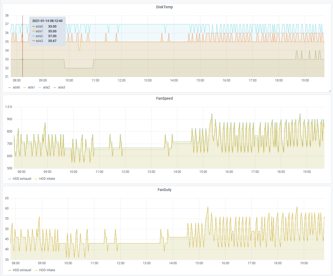Click the 65 label on FanDuty y-axis
The width and height of the screenshot is (333, 276).
point(7,198)
